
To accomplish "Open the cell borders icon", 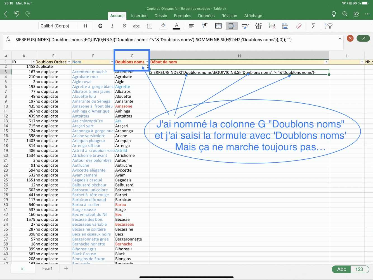I will (150, 26).
